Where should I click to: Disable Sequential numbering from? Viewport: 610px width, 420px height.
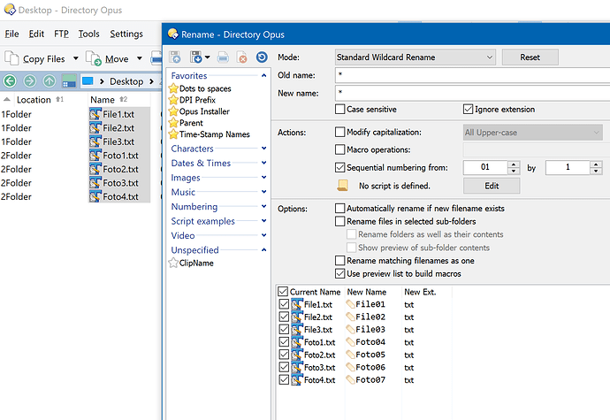click(x=340, y=167)
